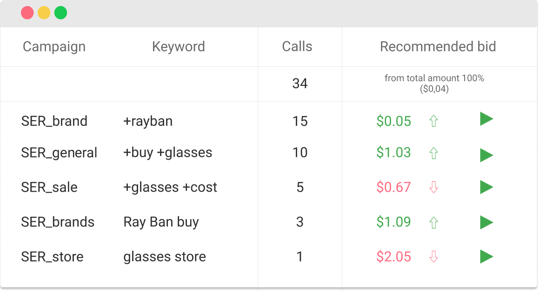Click the yellow minimize window button
Image resolution: width=540 pixels, height=297 pixels.
pyautogui.click(x=44, y=13)
